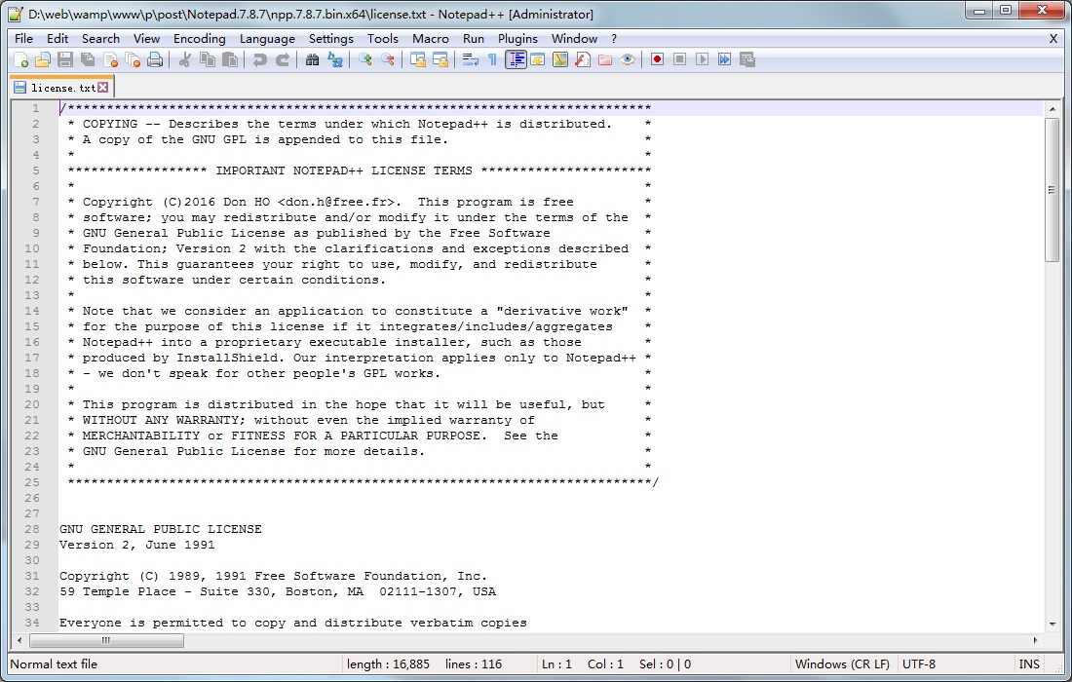Click the X at the menu bar's right end
The width and height of the screenshot is (1072, 682).
pyautogui.click(x=1053, y=39)
